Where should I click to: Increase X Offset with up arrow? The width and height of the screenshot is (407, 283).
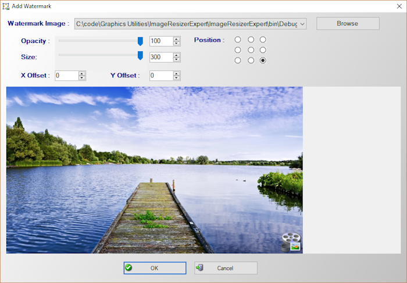[x=82, y=74]
